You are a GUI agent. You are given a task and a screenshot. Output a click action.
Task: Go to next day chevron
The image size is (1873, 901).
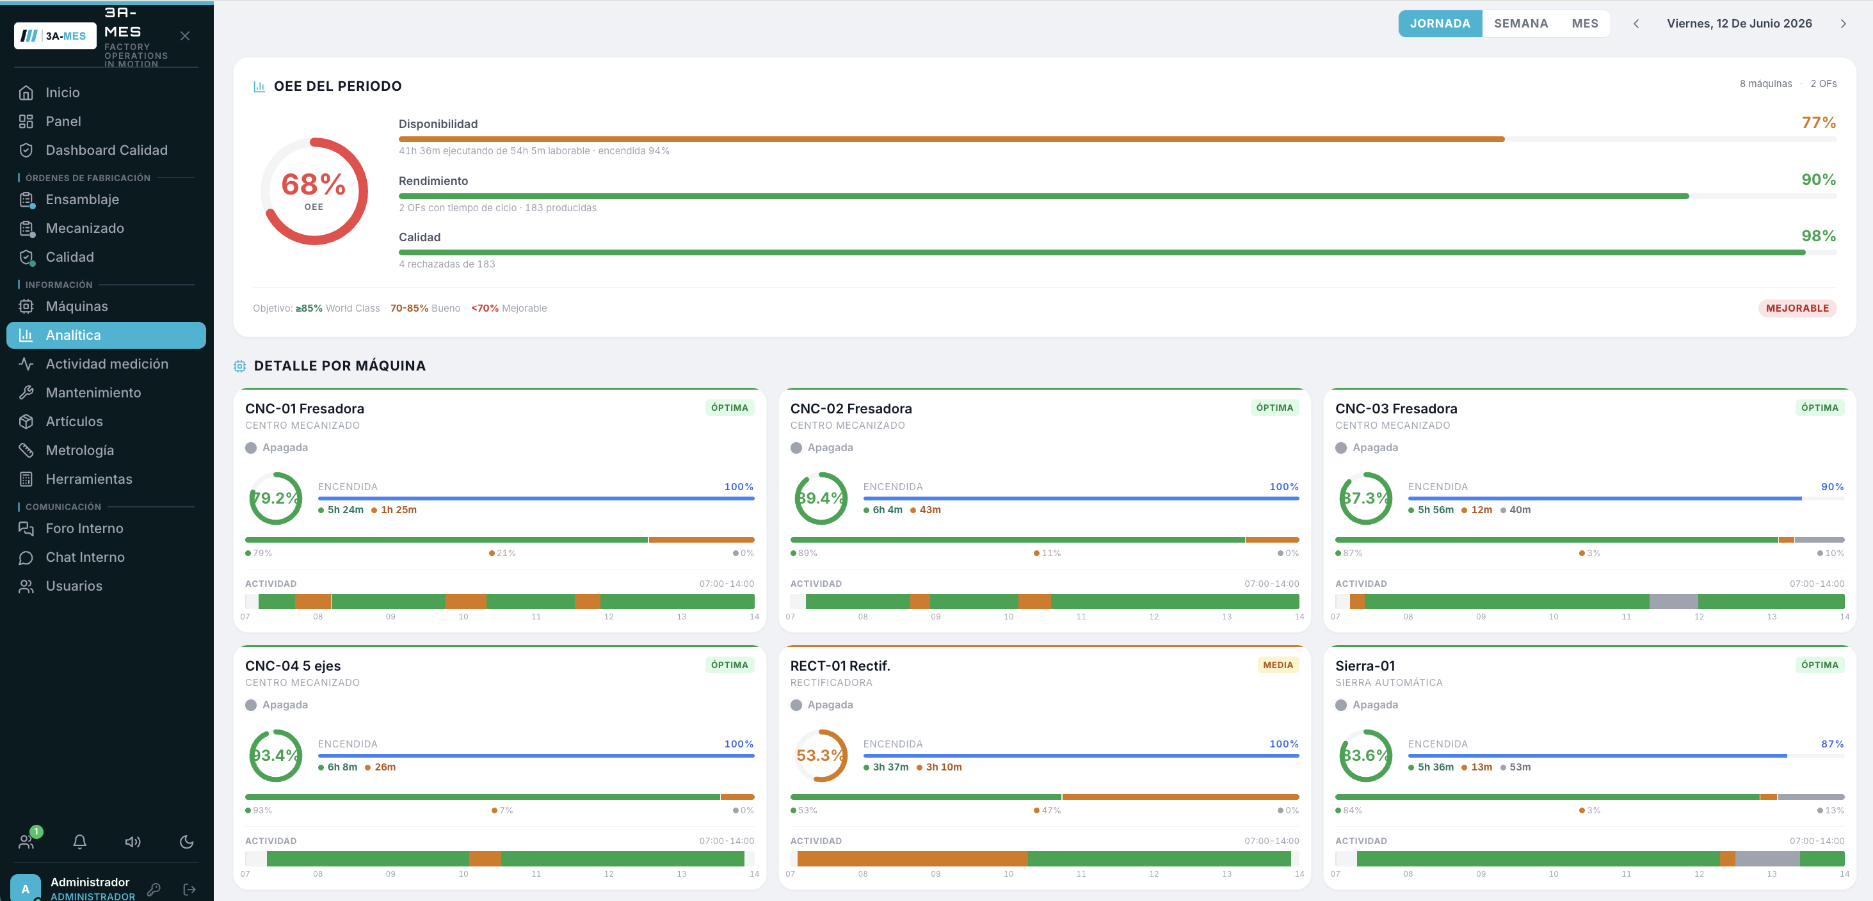click(x=1843, y=23)
